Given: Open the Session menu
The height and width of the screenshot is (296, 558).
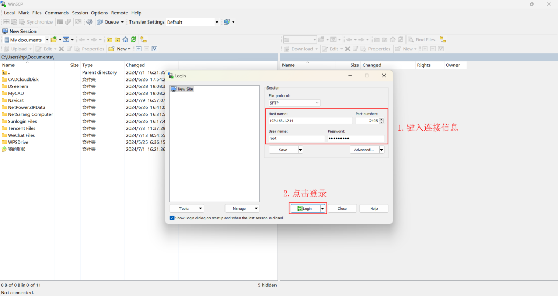Looking at the screenshot, I should pos(79,13).
